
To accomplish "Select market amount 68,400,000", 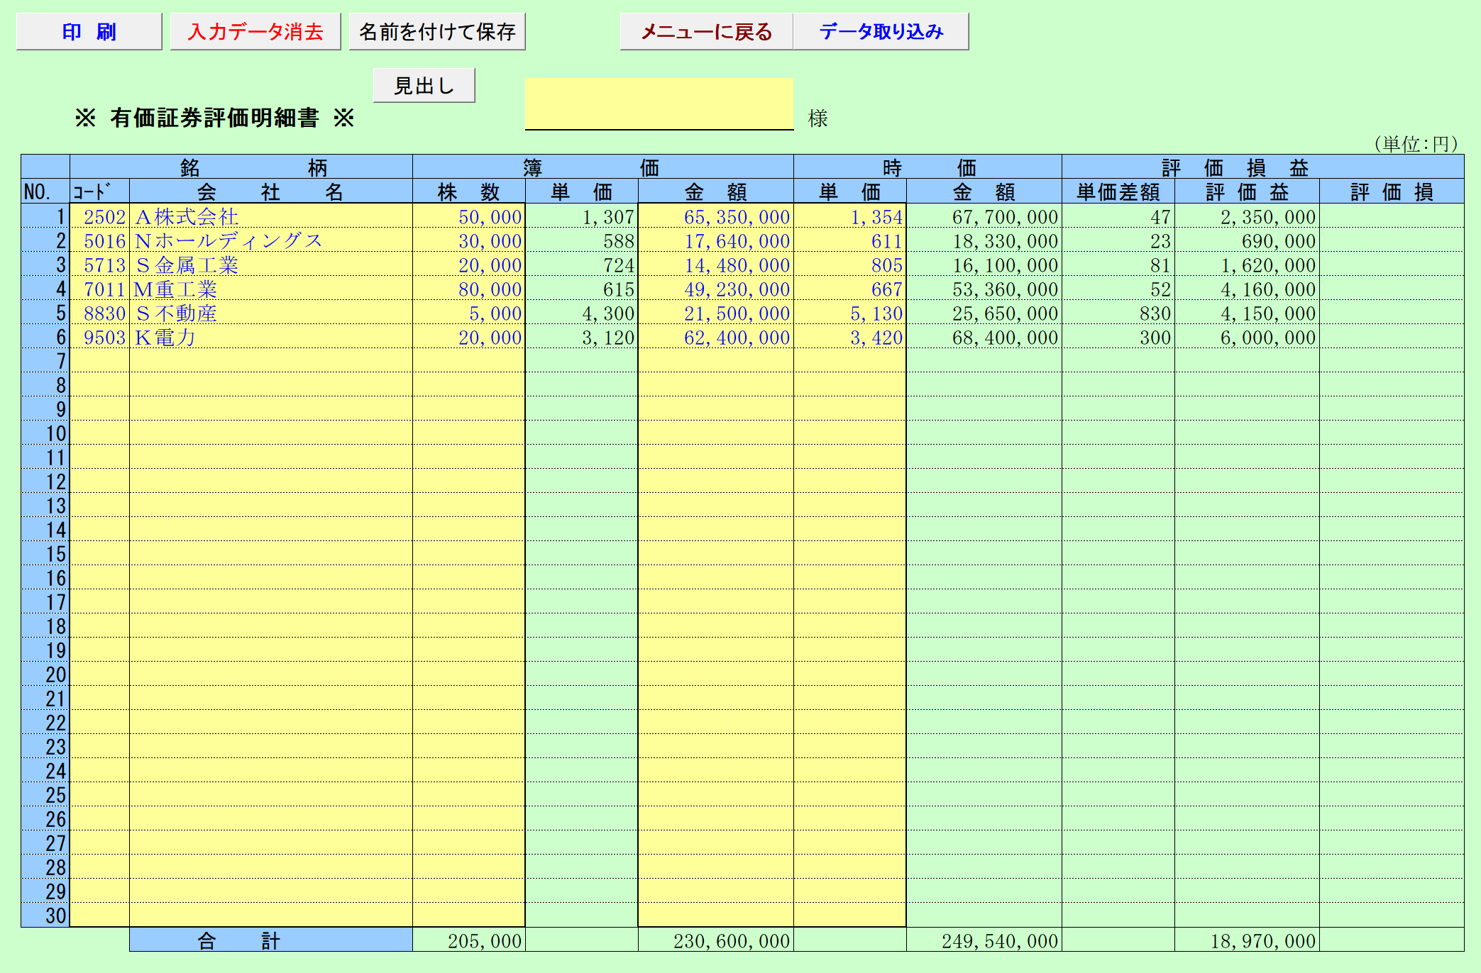I will click(x=984, y=337).
